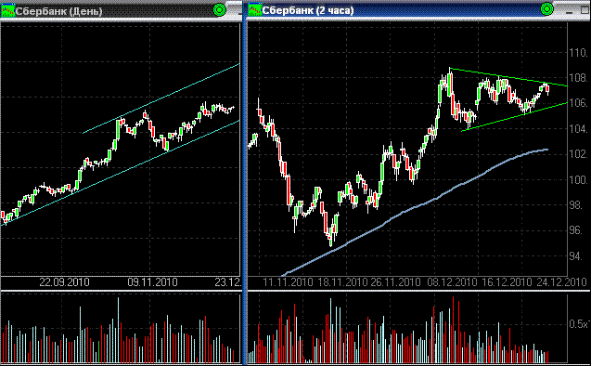This screenshot has width=591, height=366.
Task: Click the green circle icon in Сбербанк (День) window
Action: pos(219,10)
